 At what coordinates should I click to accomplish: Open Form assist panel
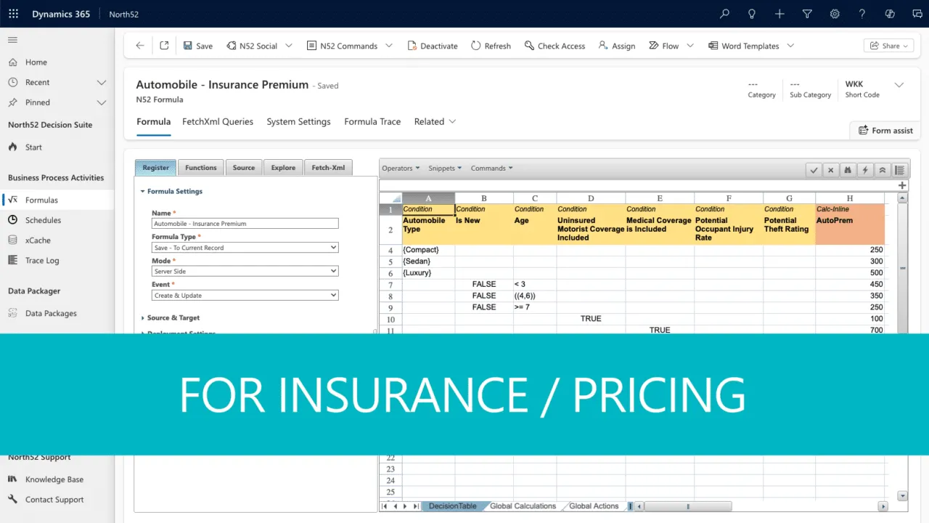tap(885, 131)
